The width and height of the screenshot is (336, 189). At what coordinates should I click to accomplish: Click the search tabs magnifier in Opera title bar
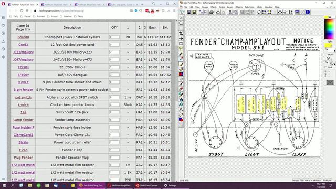154,4
